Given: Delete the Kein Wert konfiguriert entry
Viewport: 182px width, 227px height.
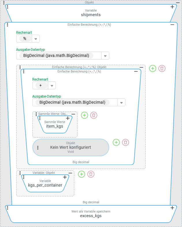Looking at the screenshot, I should coord(125,142).
